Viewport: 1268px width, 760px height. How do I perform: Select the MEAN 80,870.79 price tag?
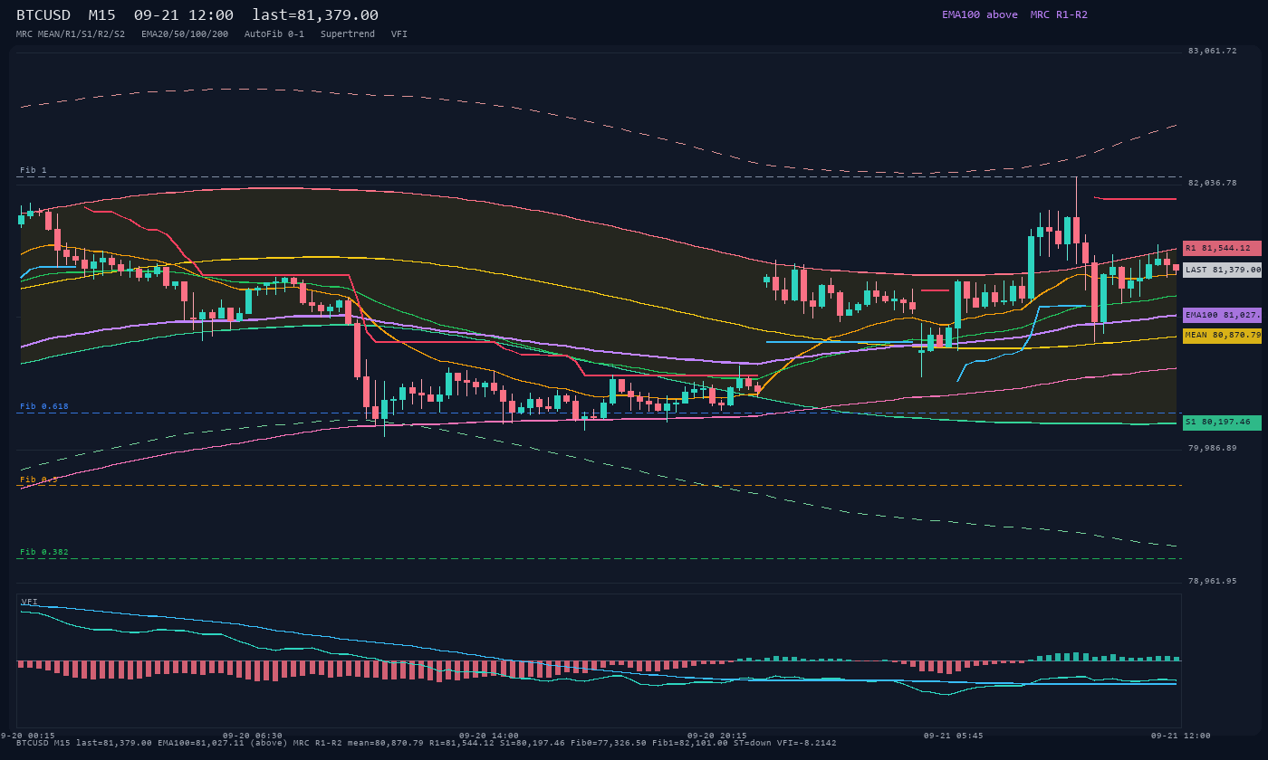click(1222, 336)
